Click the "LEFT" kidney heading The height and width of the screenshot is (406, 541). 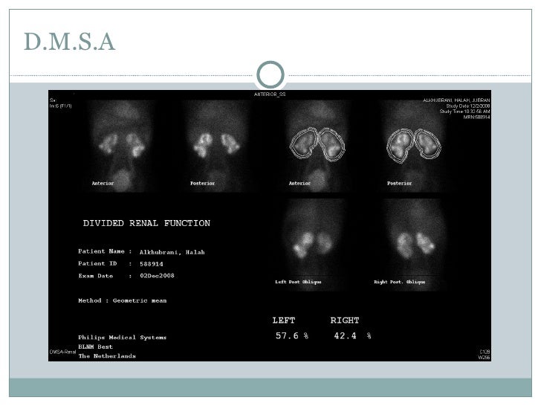point(284,320)
